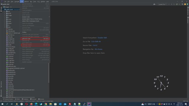The image size is (189, 106).
Task: Toggle the Services tool window
Action: (x=41, y=99)
